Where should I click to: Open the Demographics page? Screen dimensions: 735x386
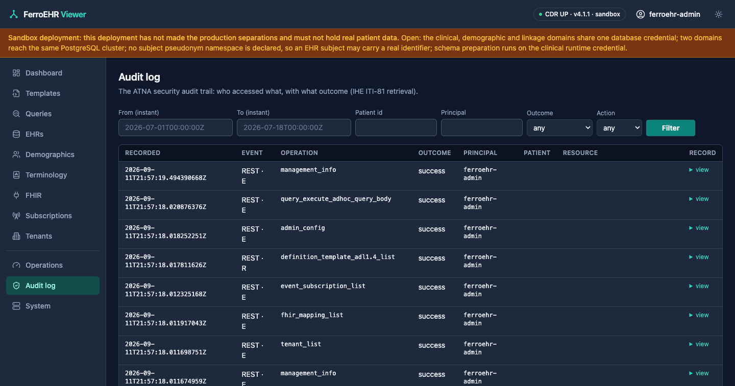(x=53, y=155)
